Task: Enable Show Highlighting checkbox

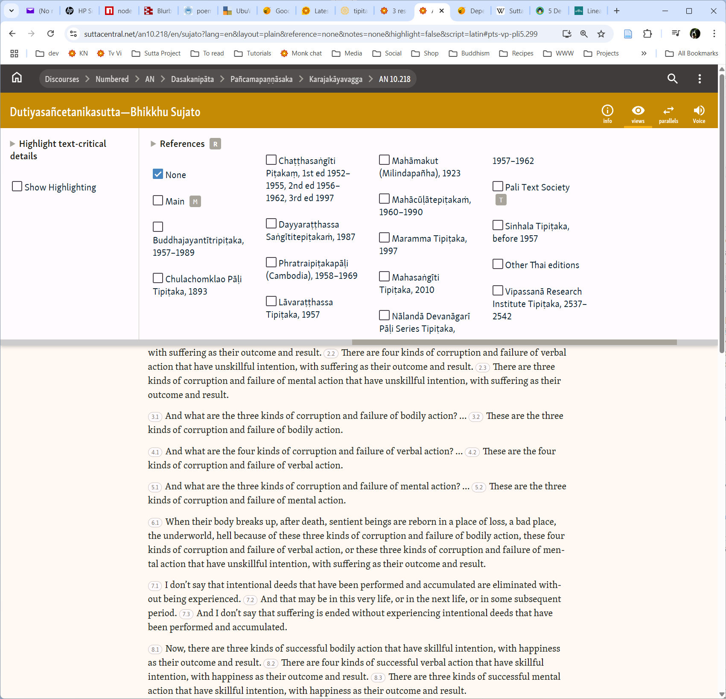Action: 17,187
